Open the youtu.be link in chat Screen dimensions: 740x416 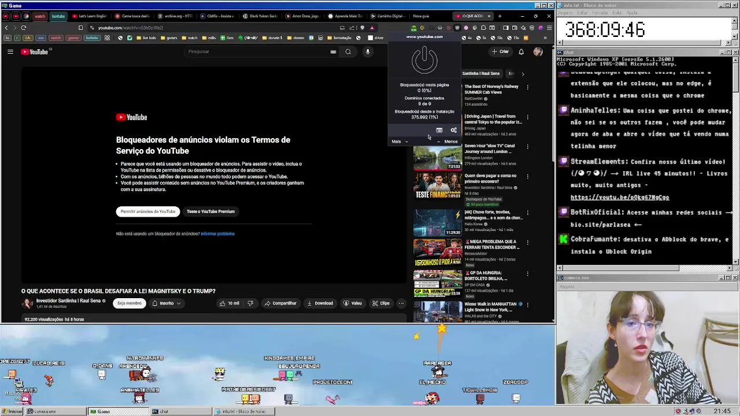(x=620, y=198)
